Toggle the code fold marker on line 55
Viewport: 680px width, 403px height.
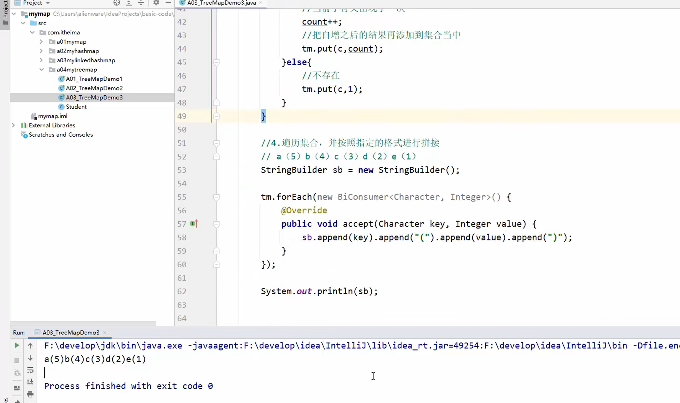217,197
